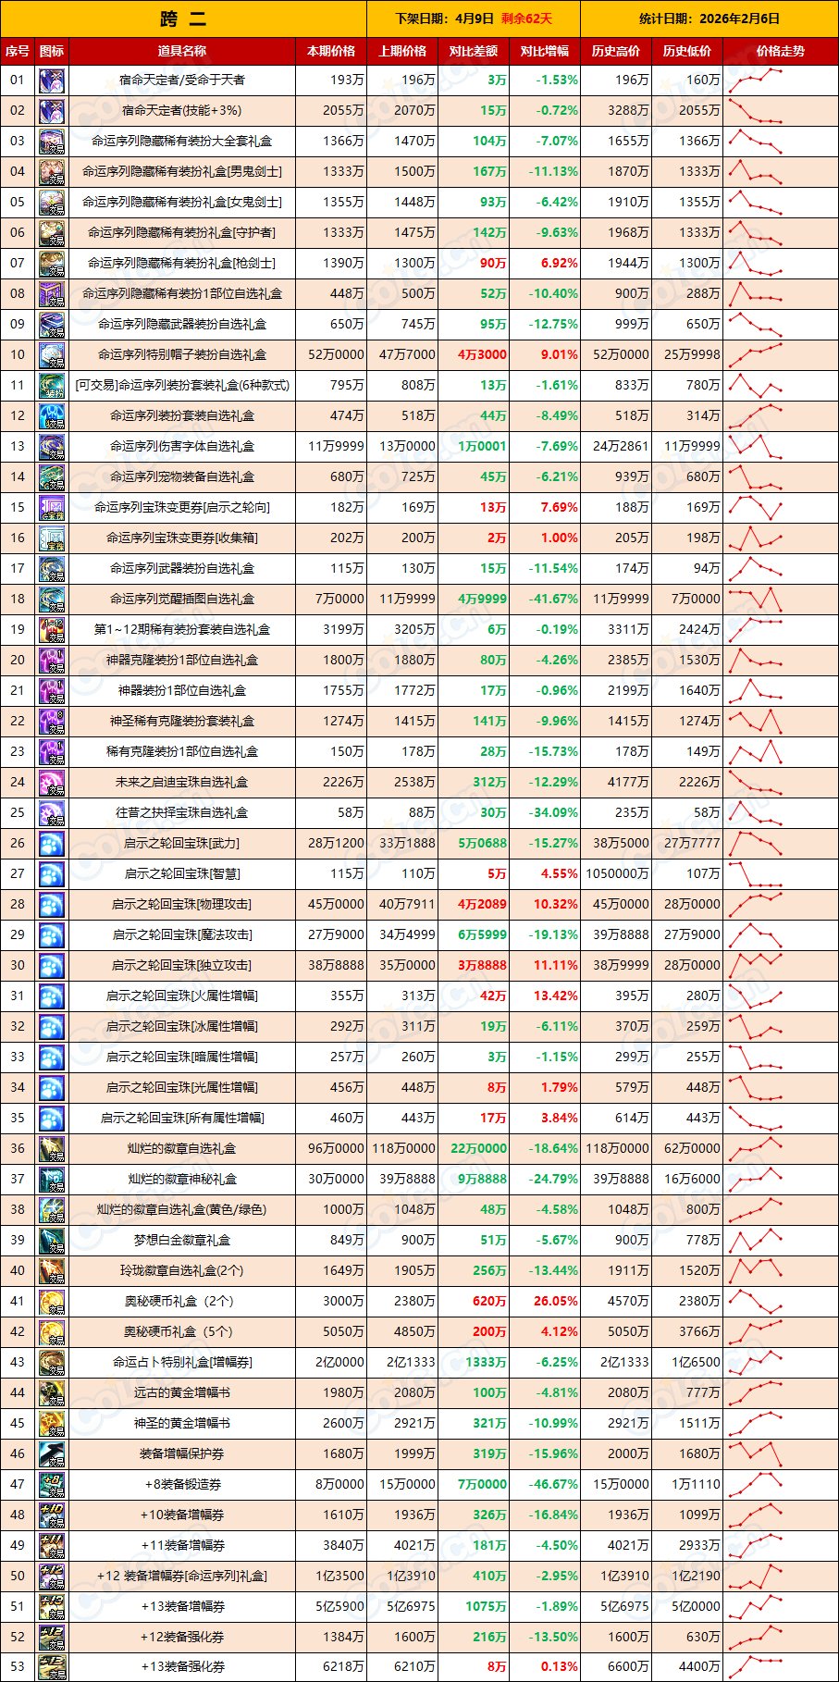This screenshot has width=839, height=1682.
Task: Click the 跨二 title cell
Action: (183, 19)
